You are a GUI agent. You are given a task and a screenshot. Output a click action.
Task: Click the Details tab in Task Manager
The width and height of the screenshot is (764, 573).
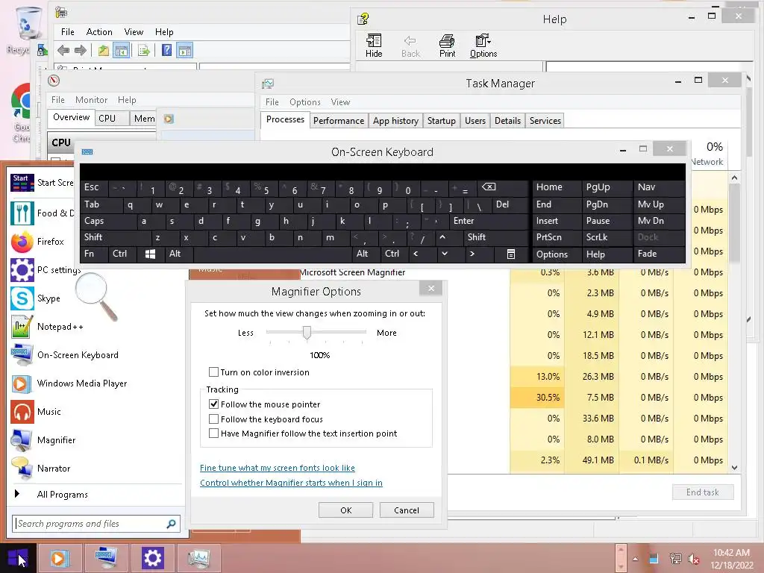pos(507,121)
